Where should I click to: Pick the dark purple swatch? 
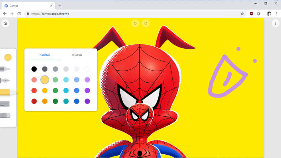tap(87, 101)
